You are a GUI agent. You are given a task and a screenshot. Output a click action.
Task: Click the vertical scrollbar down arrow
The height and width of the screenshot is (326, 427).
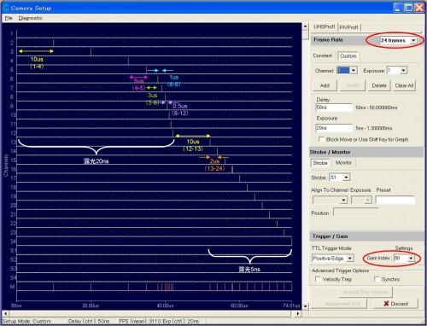(305, 306)
